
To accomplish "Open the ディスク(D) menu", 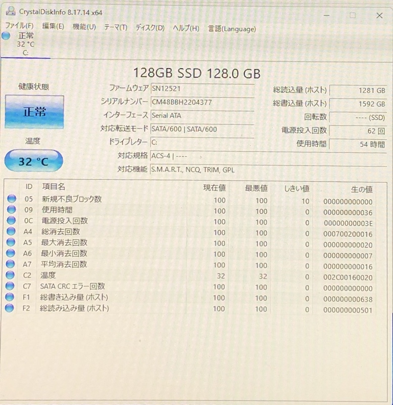I will pos(150,28).
